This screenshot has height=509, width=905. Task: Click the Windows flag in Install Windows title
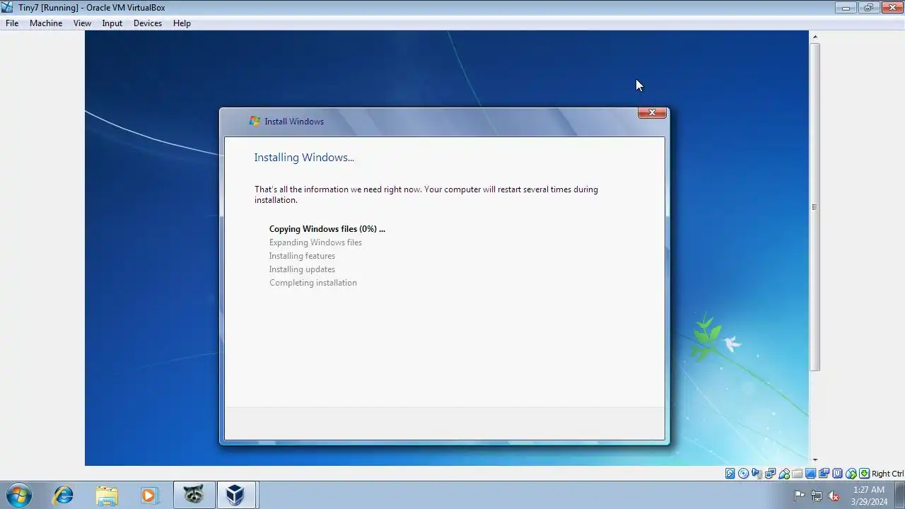255,121
